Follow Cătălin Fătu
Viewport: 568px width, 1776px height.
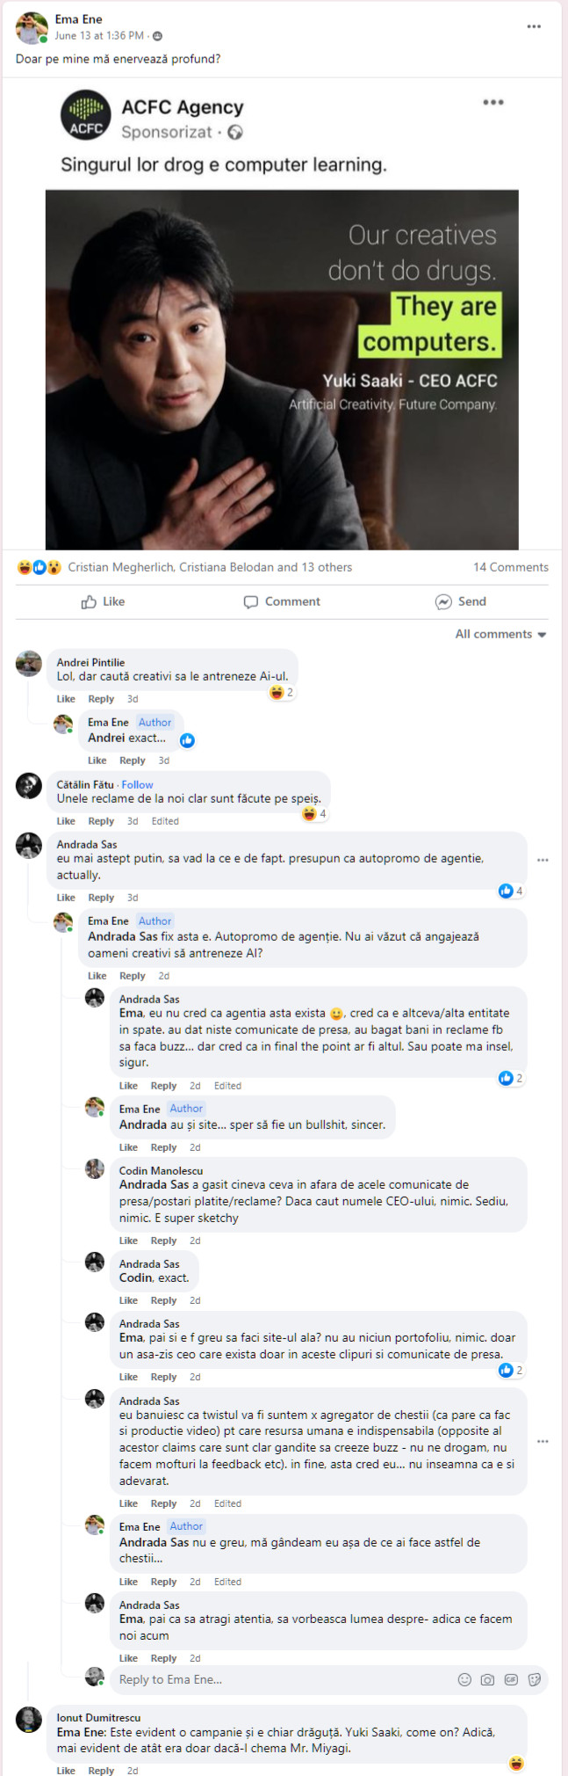137,784
